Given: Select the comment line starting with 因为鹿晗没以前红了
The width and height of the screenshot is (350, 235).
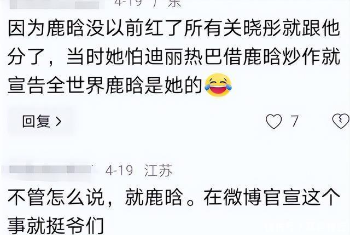Looking at the screenshot, I should pyautogui.click(x=174, y=28).
